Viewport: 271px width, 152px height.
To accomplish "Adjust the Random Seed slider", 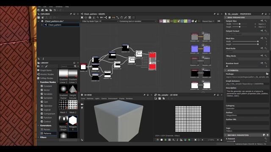I will coord(242,66).
